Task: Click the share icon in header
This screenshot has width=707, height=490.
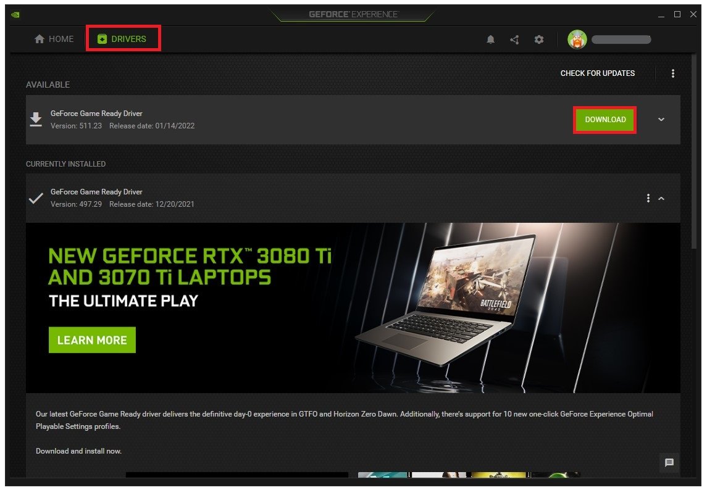Action: click(x=514, y=39)
